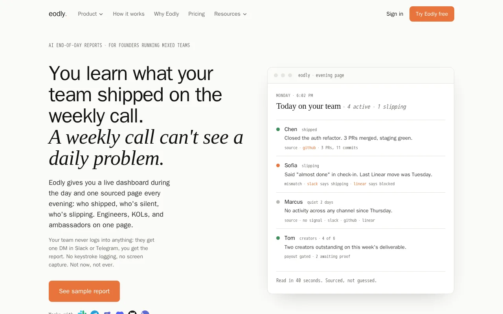Select the Marcus quiet 2 days row

coord(361,210)
